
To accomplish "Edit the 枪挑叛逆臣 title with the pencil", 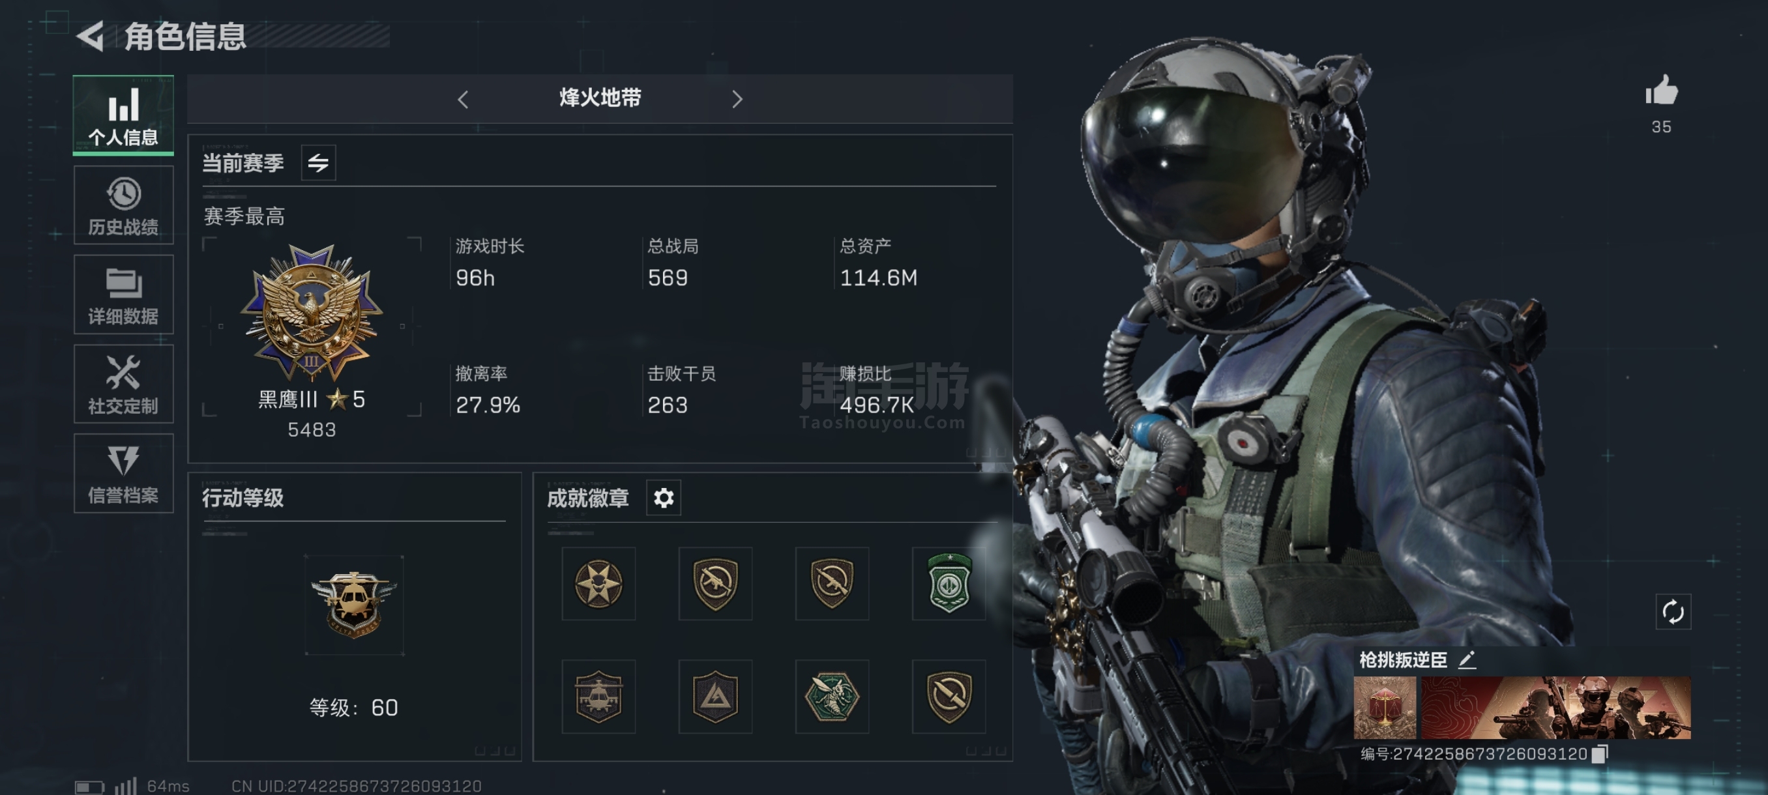I will (x=1467, y=660).
